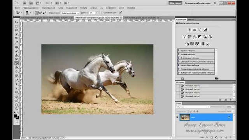Viewport: 249px width, 140px height.
Task: Switch to Основная рабочая среда workspace
Action: [198, 3]
